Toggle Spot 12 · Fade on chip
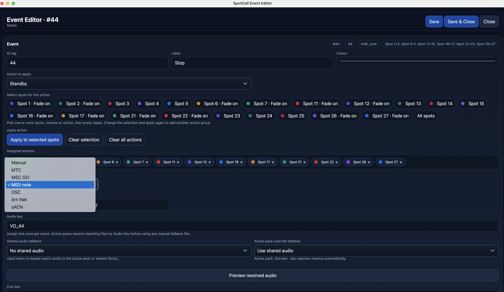 pyautogui.click(x=368, y=103)
